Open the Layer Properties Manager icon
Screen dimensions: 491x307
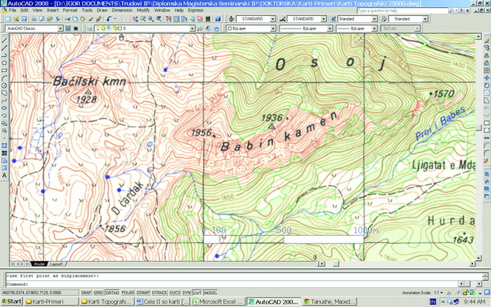[89, 28]
